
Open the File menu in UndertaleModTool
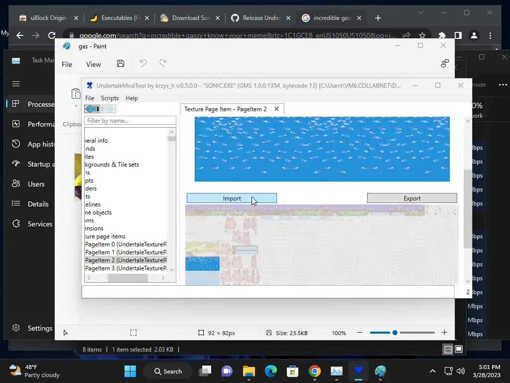(90, 98)
